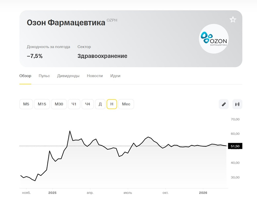Choose the М15 timeframe
Viewport: 257px width, 201px height.
point(42,104)
